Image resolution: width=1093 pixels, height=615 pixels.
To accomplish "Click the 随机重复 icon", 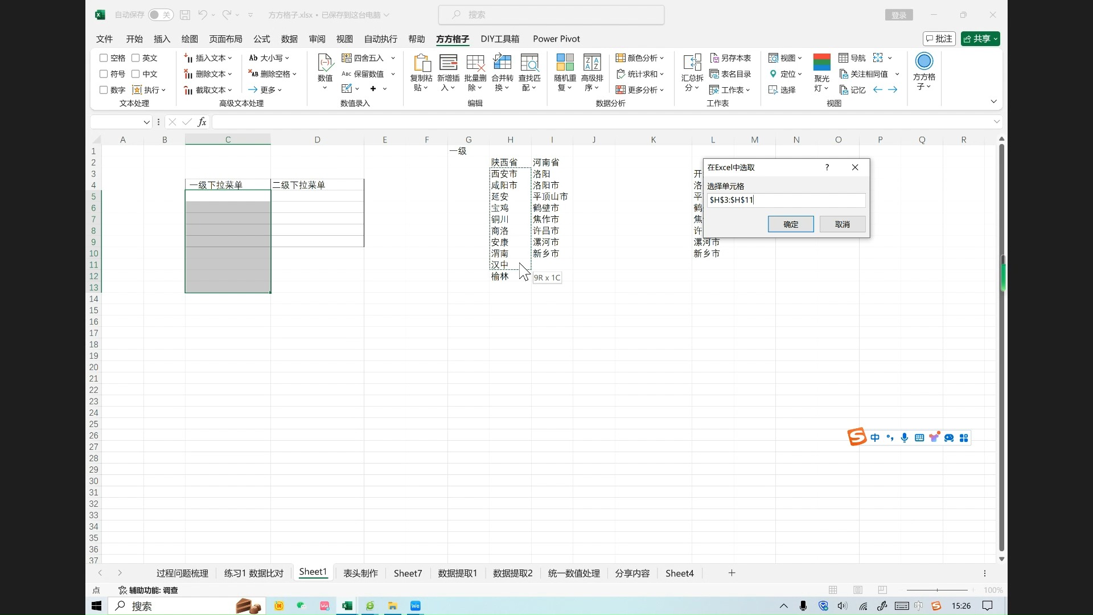I will click(x=565, y=63).
